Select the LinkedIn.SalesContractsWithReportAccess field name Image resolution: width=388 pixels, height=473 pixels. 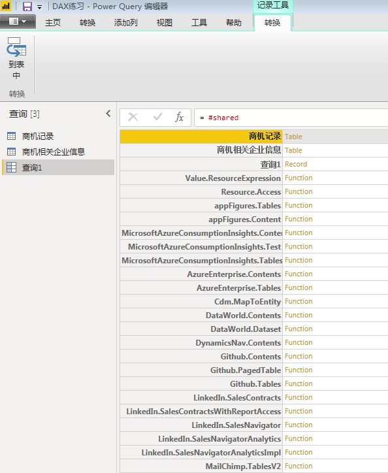click(x=201, y=411)
